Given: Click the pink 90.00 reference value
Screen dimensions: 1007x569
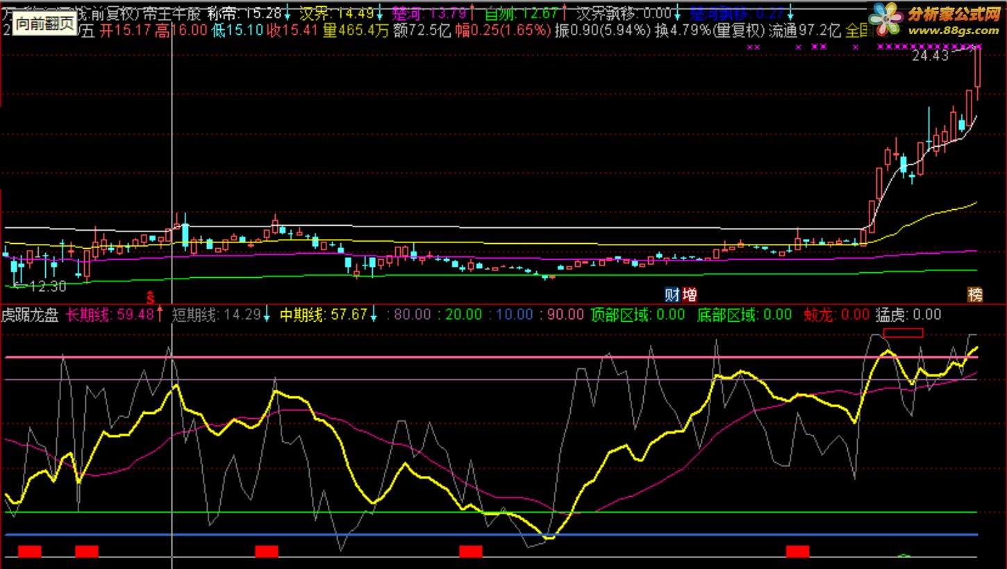Looking at the screenshot, I should 565,315.
